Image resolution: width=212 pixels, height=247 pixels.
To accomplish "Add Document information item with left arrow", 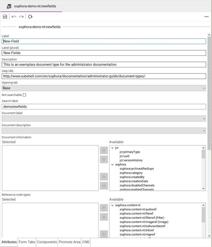I will point(104,176).
